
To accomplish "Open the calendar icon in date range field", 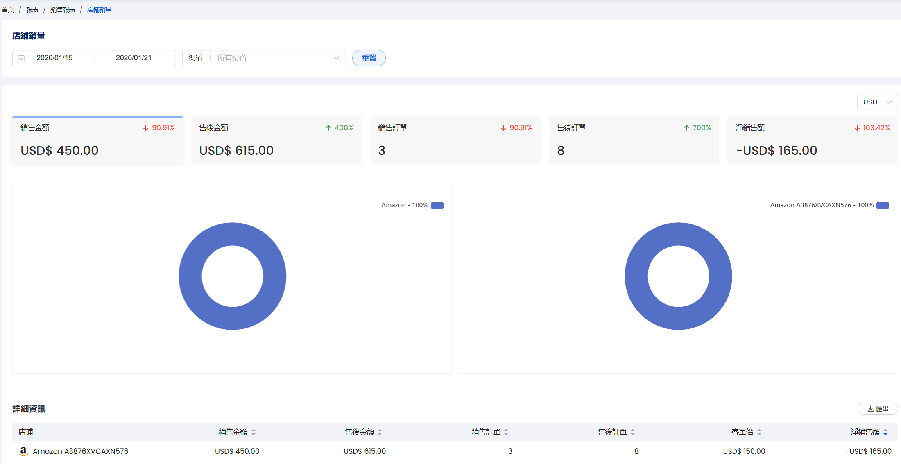I will pyautogui.click(x=21, y=58).
